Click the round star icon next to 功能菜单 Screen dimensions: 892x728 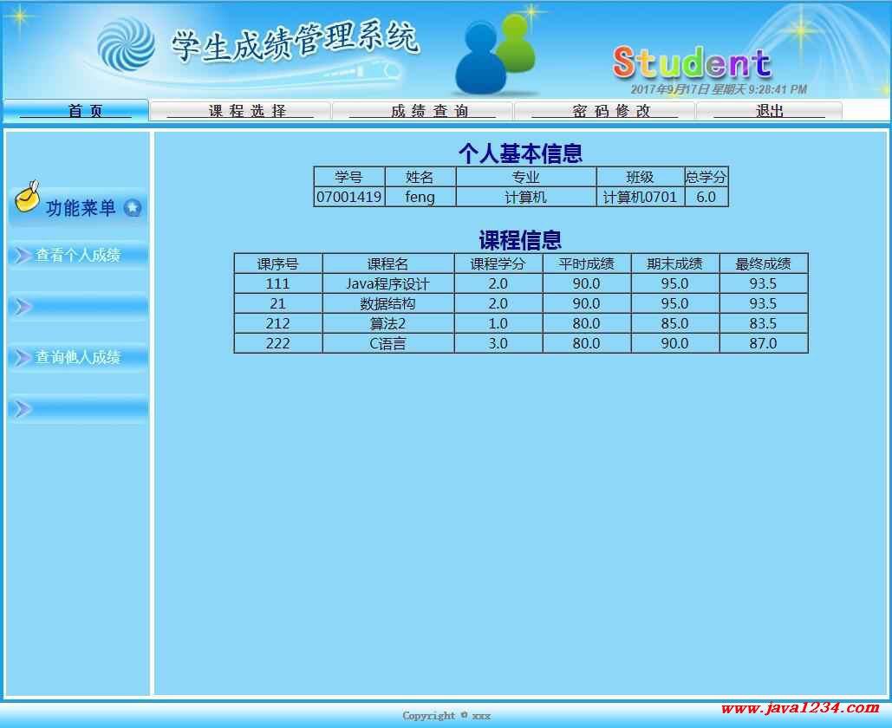[133, 208]
